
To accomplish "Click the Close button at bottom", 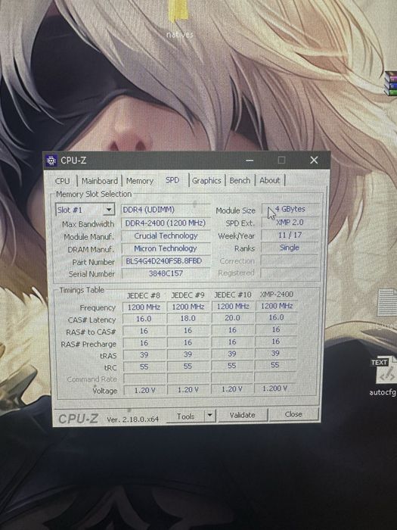I will click(293, 413).
